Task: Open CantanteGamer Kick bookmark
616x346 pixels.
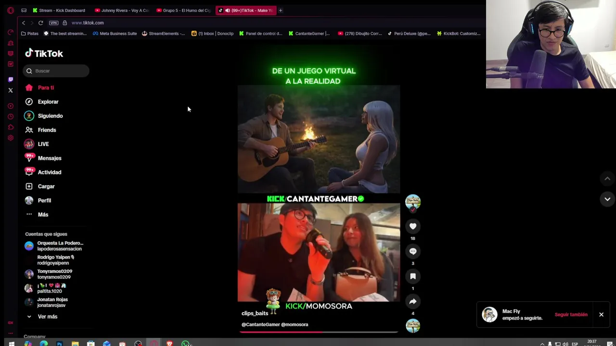Action: [x=309, y=34]
